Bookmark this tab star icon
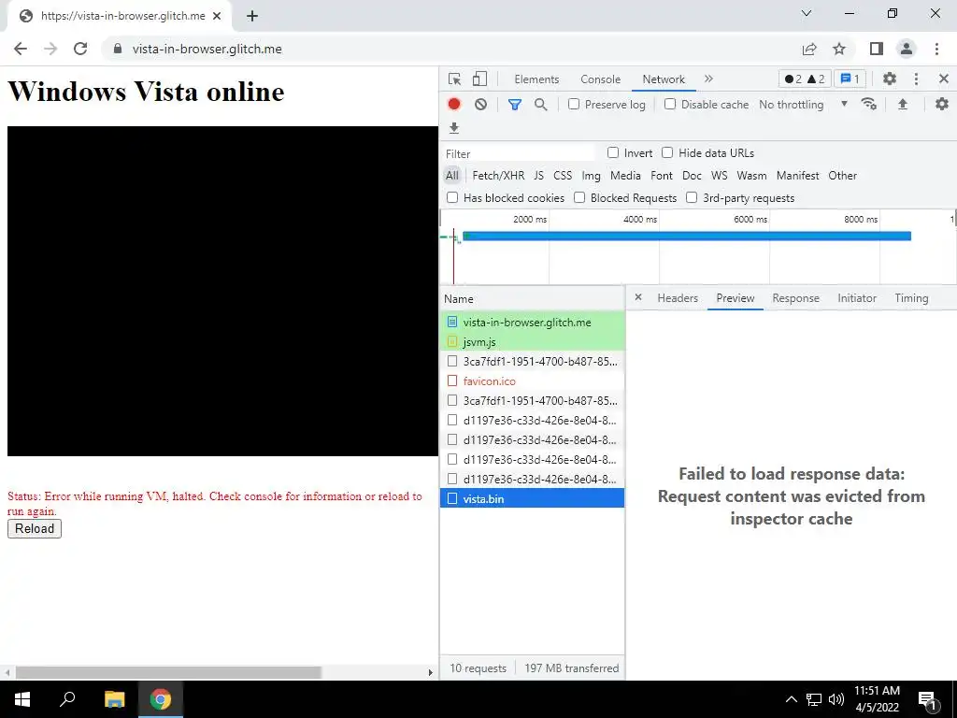Image resolution: width=957 pixels, height=718 pixels. [x=839, y=49]
